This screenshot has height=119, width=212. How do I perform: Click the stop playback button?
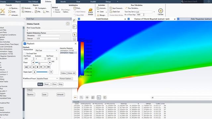[37, 67]
